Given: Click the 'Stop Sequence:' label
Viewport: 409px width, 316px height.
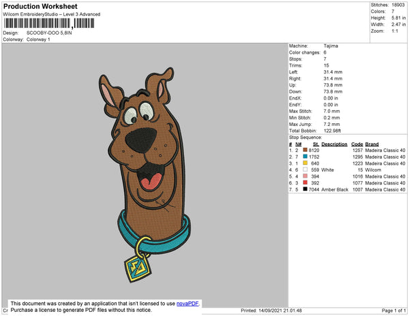Looking at the screenshot, I should pos(305,138).
